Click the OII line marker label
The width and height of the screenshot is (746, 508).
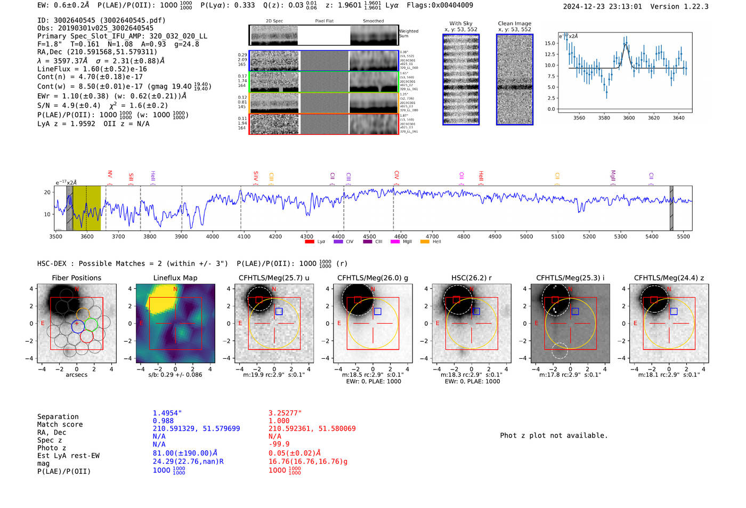(461, 176)
